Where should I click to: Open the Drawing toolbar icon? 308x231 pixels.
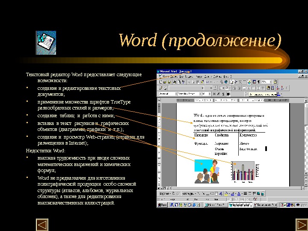tap(249, 82)
